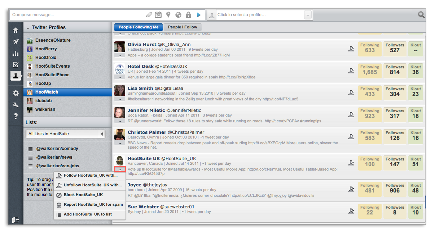Open the calendar scheduling icon
Viewport: 435px width, 231px height.
pos(158,15)
